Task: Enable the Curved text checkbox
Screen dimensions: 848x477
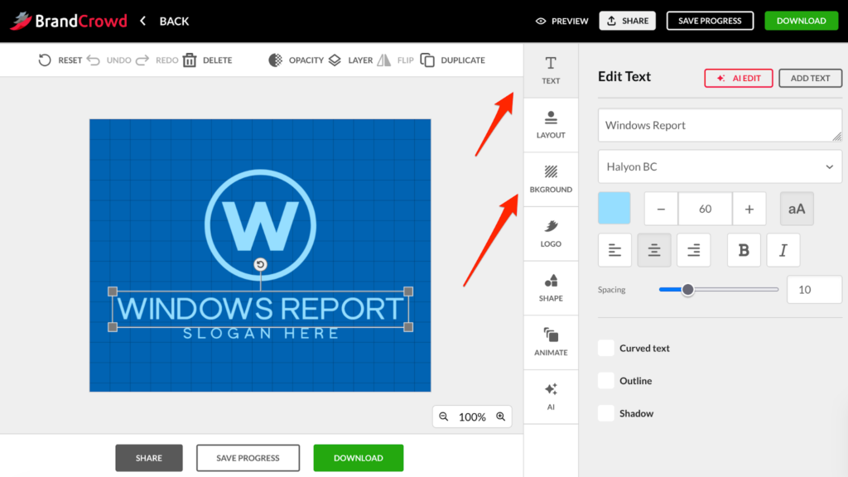Action: click(x=606, y=348)
